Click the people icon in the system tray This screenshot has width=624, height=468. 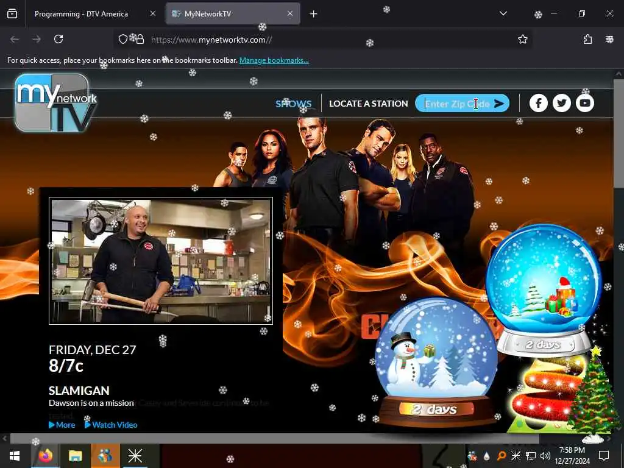pyautogui.click(x=472, y=456)
